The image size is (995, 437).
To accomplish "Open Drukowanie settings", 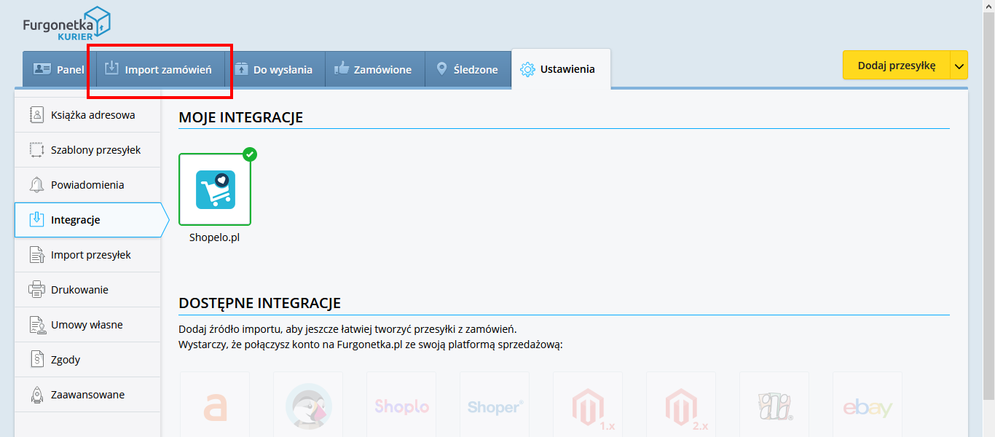I will point(87,290).
